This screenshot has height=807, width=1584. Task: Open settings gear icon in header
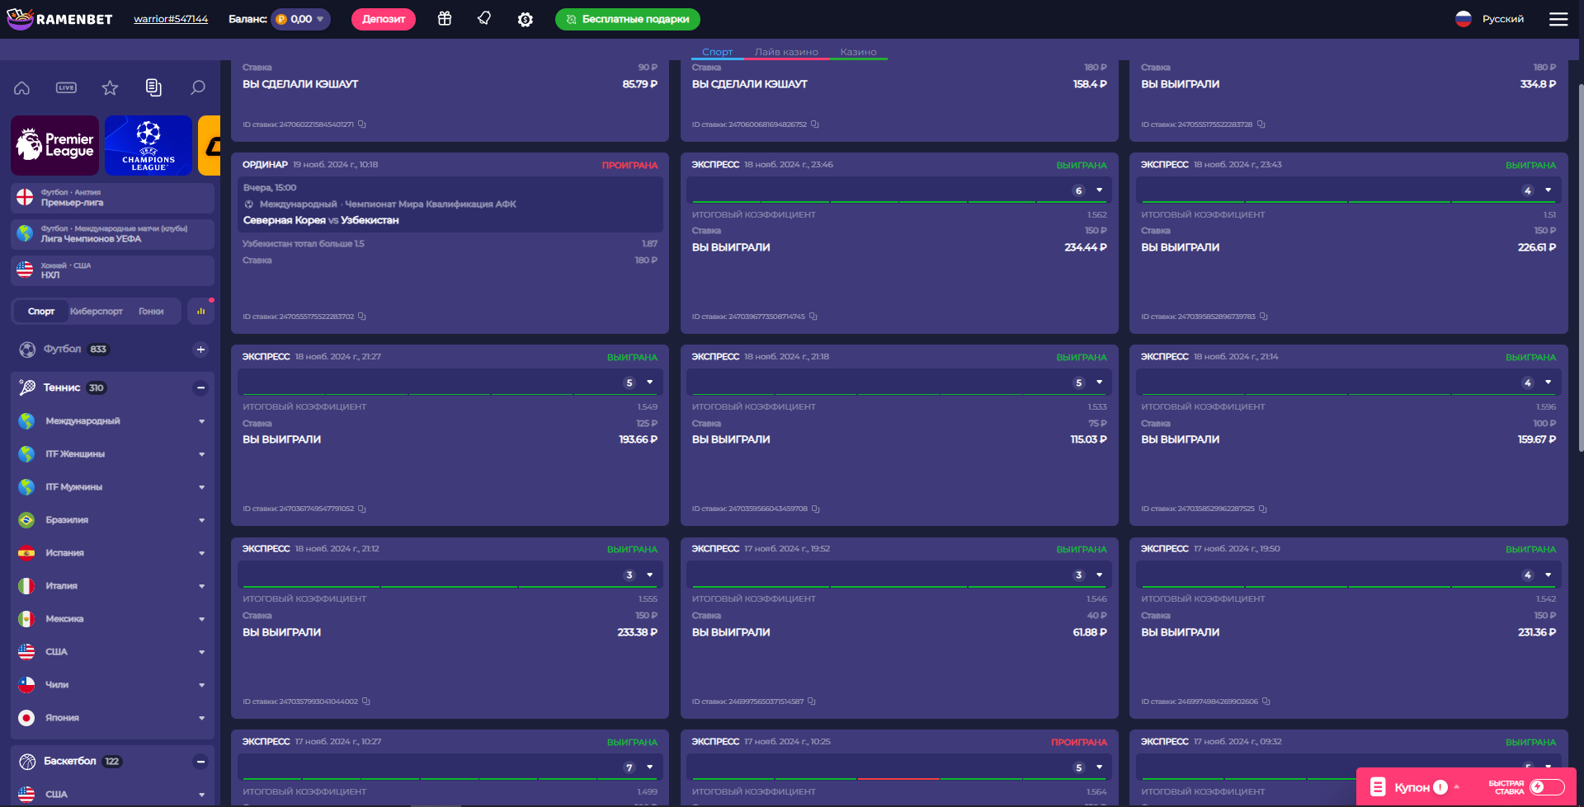coord(526,19)
